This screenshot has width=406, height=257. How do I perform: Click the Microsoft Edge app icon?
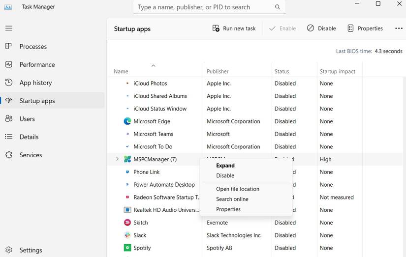127,121
